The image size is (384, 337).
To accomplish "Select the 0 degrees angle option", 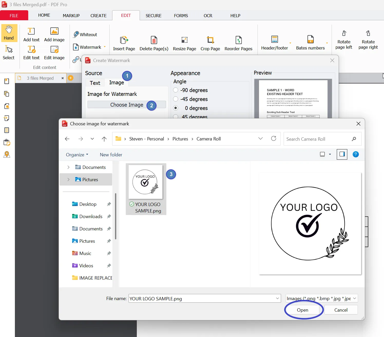I will click(x=176, y=108).
